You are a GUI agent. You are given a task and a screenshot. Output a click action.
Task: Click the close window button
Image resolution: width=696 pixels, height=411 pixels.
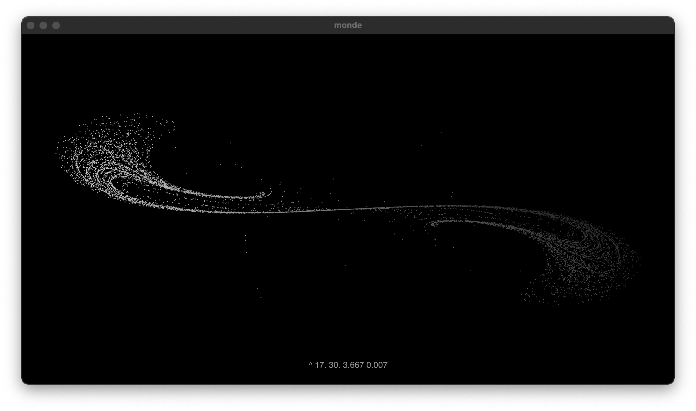pos(31,25)
